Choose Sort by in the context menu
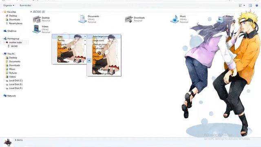The height and width of the screenshot is (147, 261). pyautogui.click(x=69, y=40)
